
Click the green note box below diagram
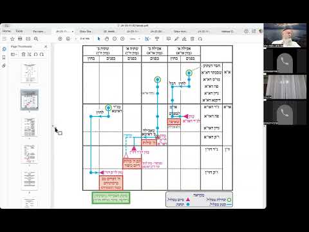(x=111, y=198)
